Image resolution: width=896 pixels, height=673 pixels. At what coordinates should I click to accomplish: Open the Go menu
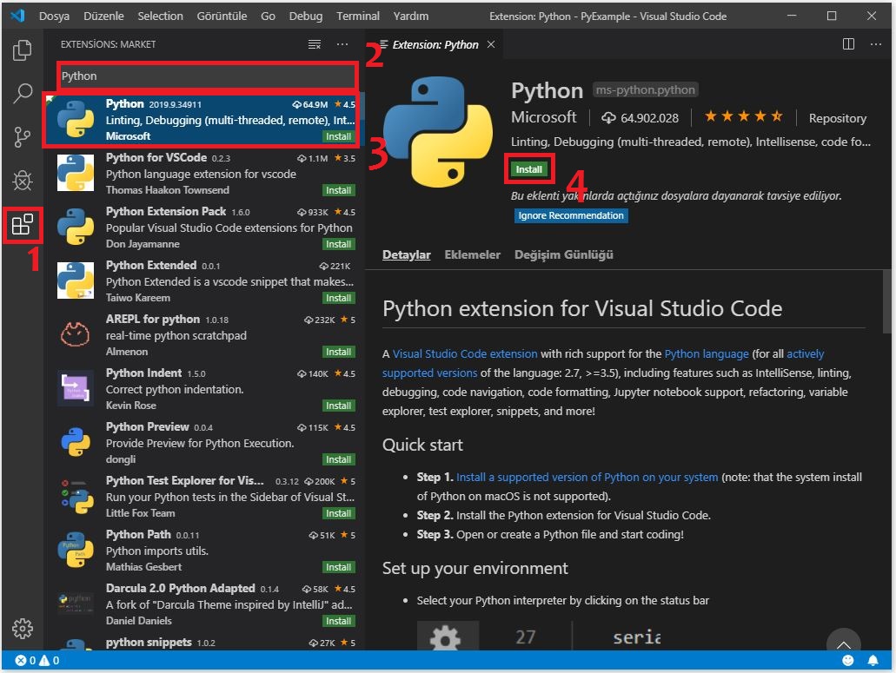[268, 16]
